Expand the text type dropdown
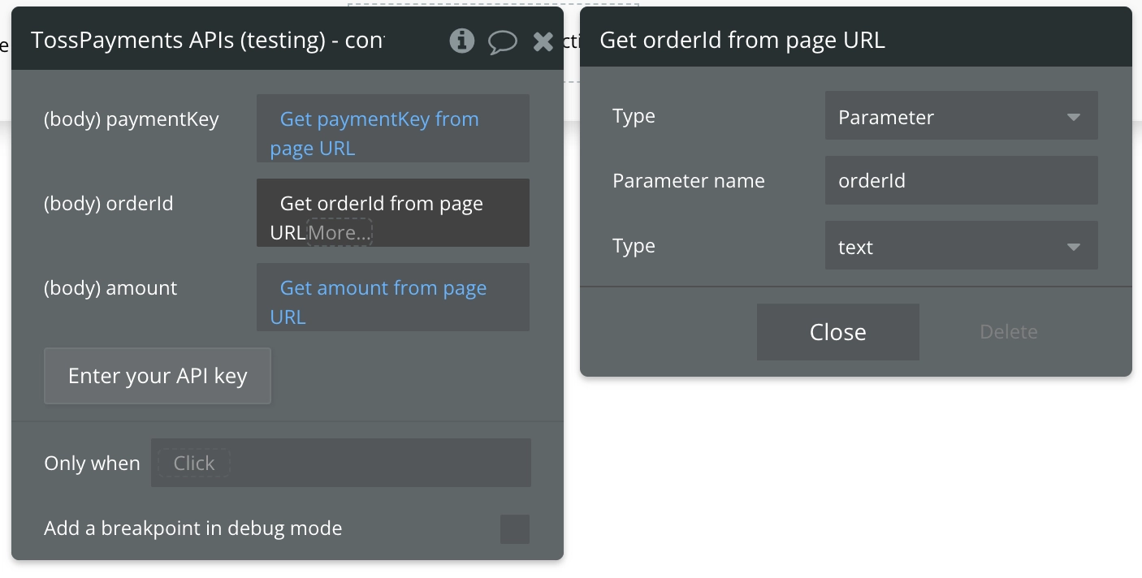The width and height of the screenshot is (1142, 578). (x=961, y=247)
